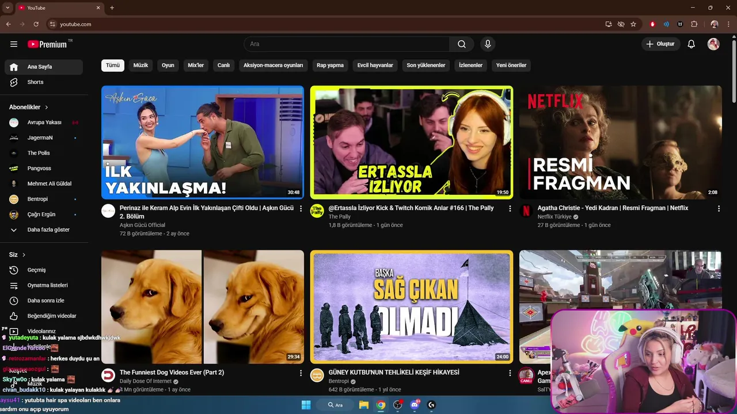Focus the Ara search field
The image size is (737, 414).
point(347,44)
